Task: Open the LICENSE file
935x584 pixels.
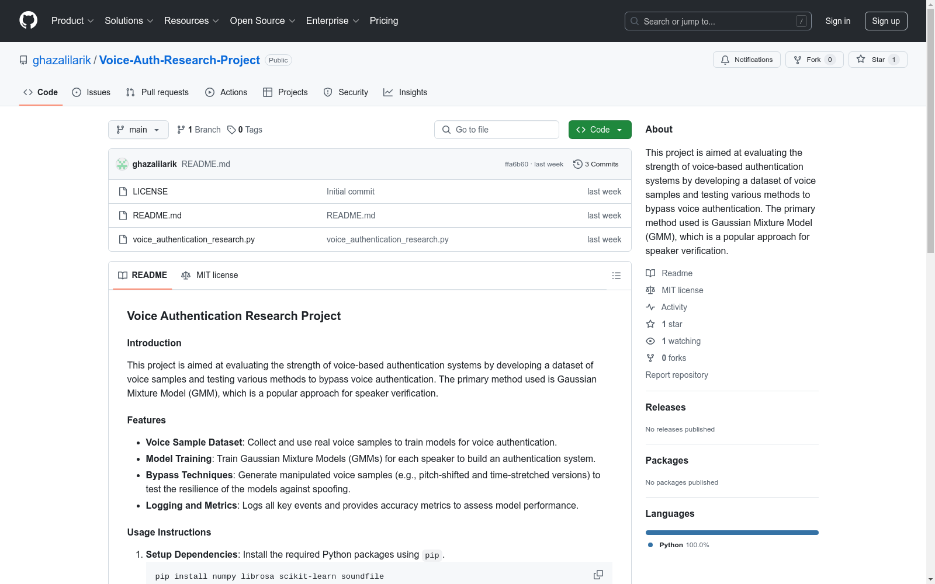Action: click(x=150, y=192)
